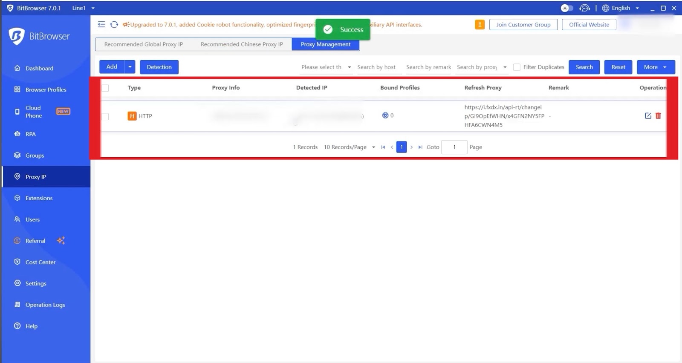The width and height of the screenshot is (682, 363).
Task: Click the Extensions icon in sidebar
Action: pyautogui.click(x=17, y=198)
